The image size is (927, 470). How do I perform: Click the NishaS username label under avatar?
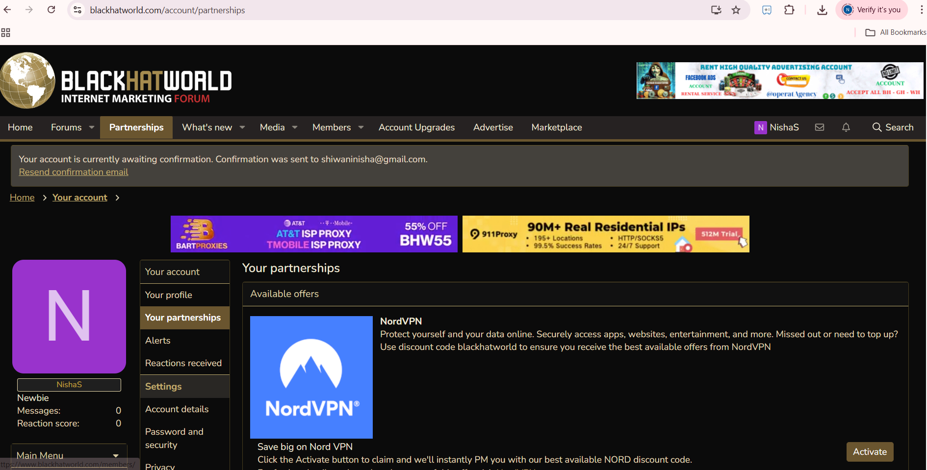tap(69, 385)
